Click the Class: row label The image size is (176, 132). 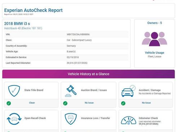[9, 40]
